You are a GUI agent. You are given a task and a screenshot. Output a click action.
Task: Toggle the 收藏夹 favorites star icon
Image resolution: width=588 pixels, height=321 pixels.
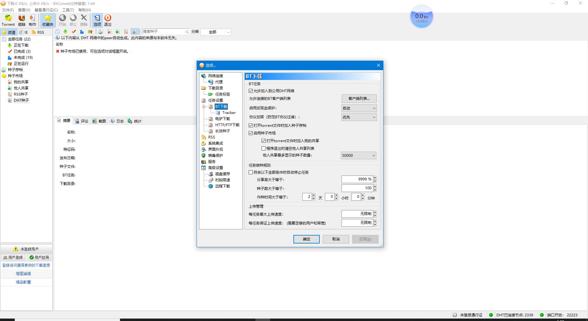click(x=47, y=20)
